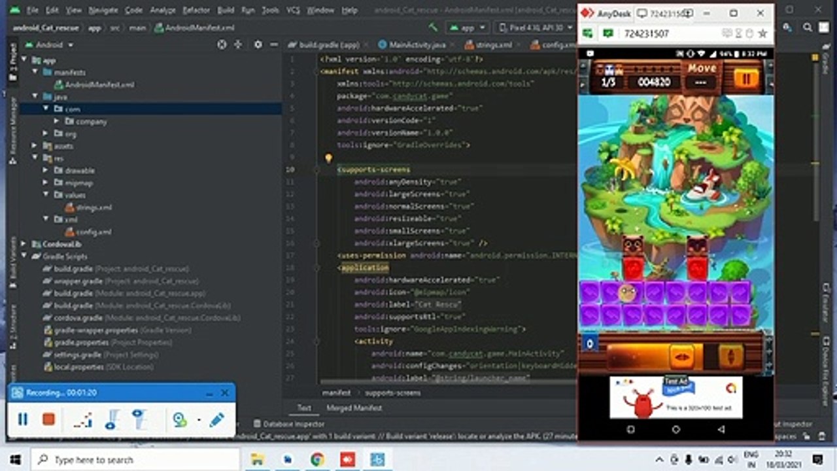Pause the screen recording
The width and height of the screenshot is (837, 471).
click(23, 419)
